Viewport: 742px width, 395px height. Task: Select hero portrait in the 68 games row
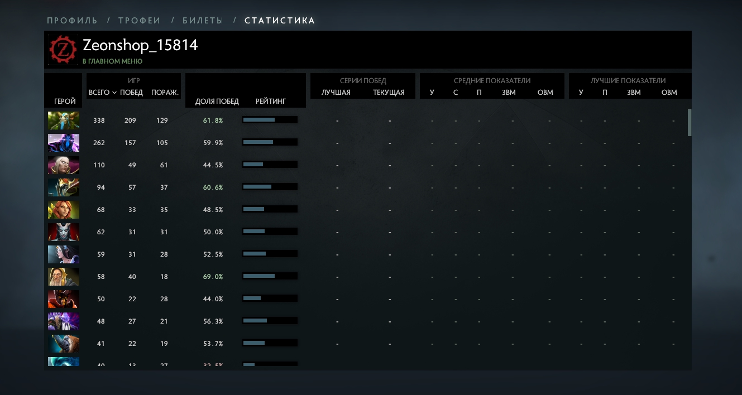(64, 210)
